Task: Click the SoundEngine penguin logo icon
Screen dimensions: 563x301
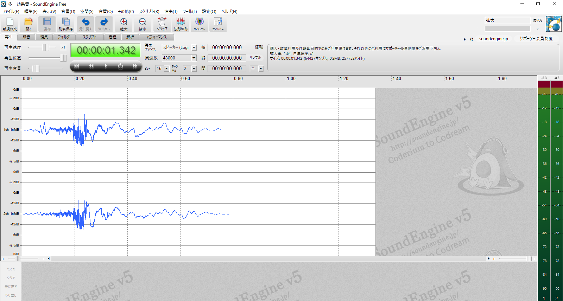Action: pos(553,24)
